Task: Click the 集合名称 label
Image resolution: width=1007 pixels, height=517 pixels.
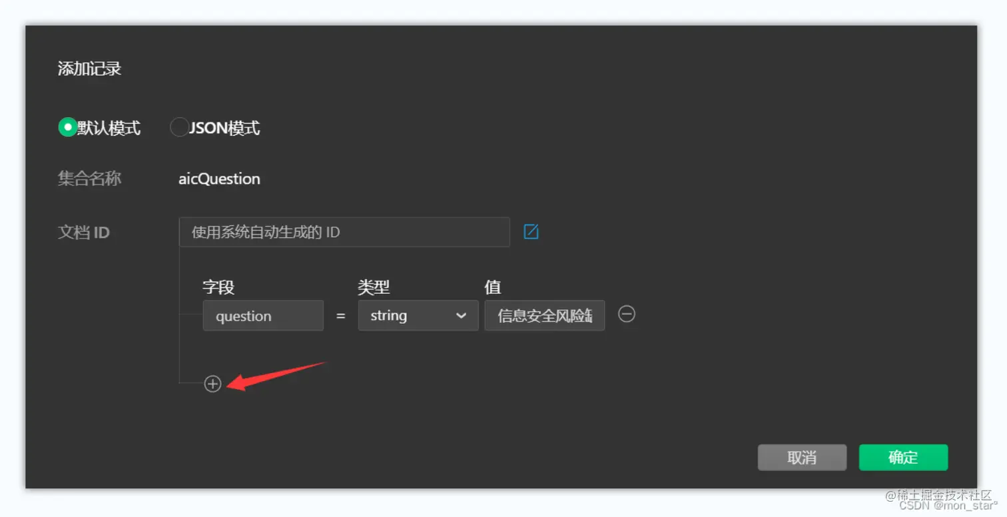Action: click(89, 179)
